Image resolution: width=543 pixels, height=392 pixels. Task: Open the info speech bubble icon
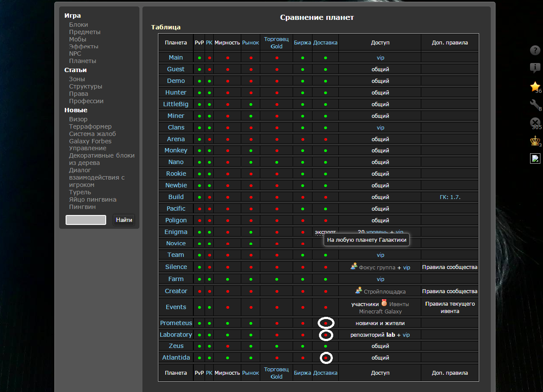tap(535, 68)
